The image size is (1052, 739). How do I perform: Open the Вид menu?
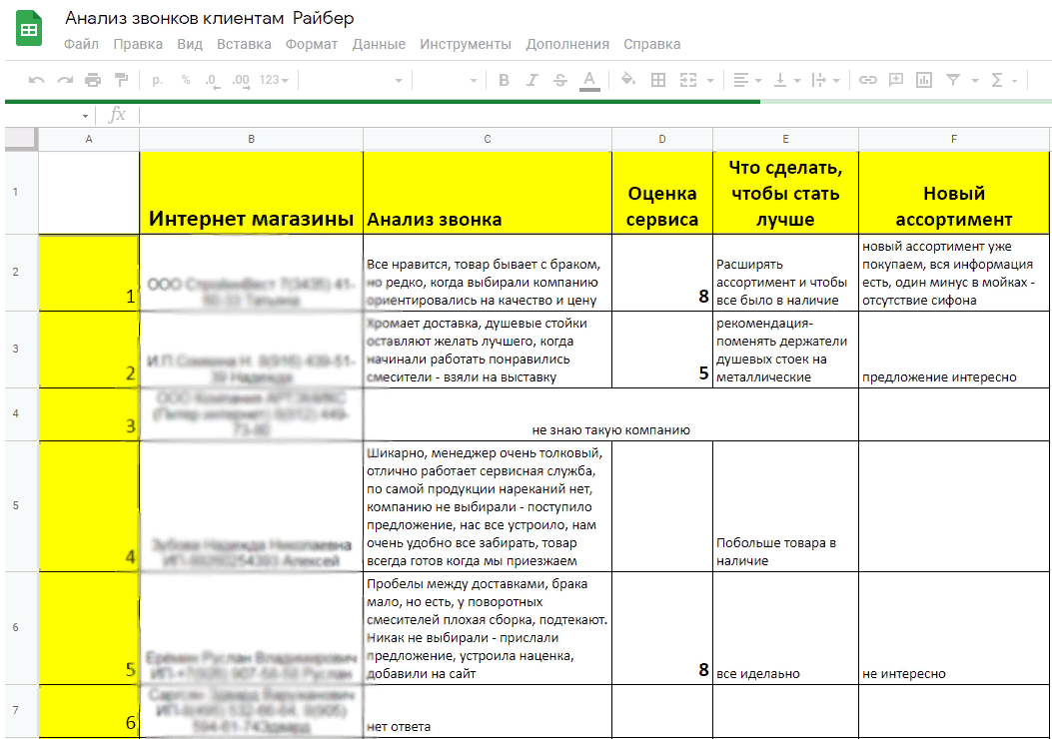tap(190, 44)
